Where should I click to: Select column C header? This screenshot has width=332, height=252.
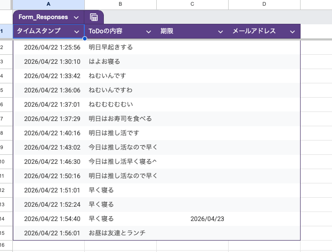pyautogui.click(x=192, y=4)
